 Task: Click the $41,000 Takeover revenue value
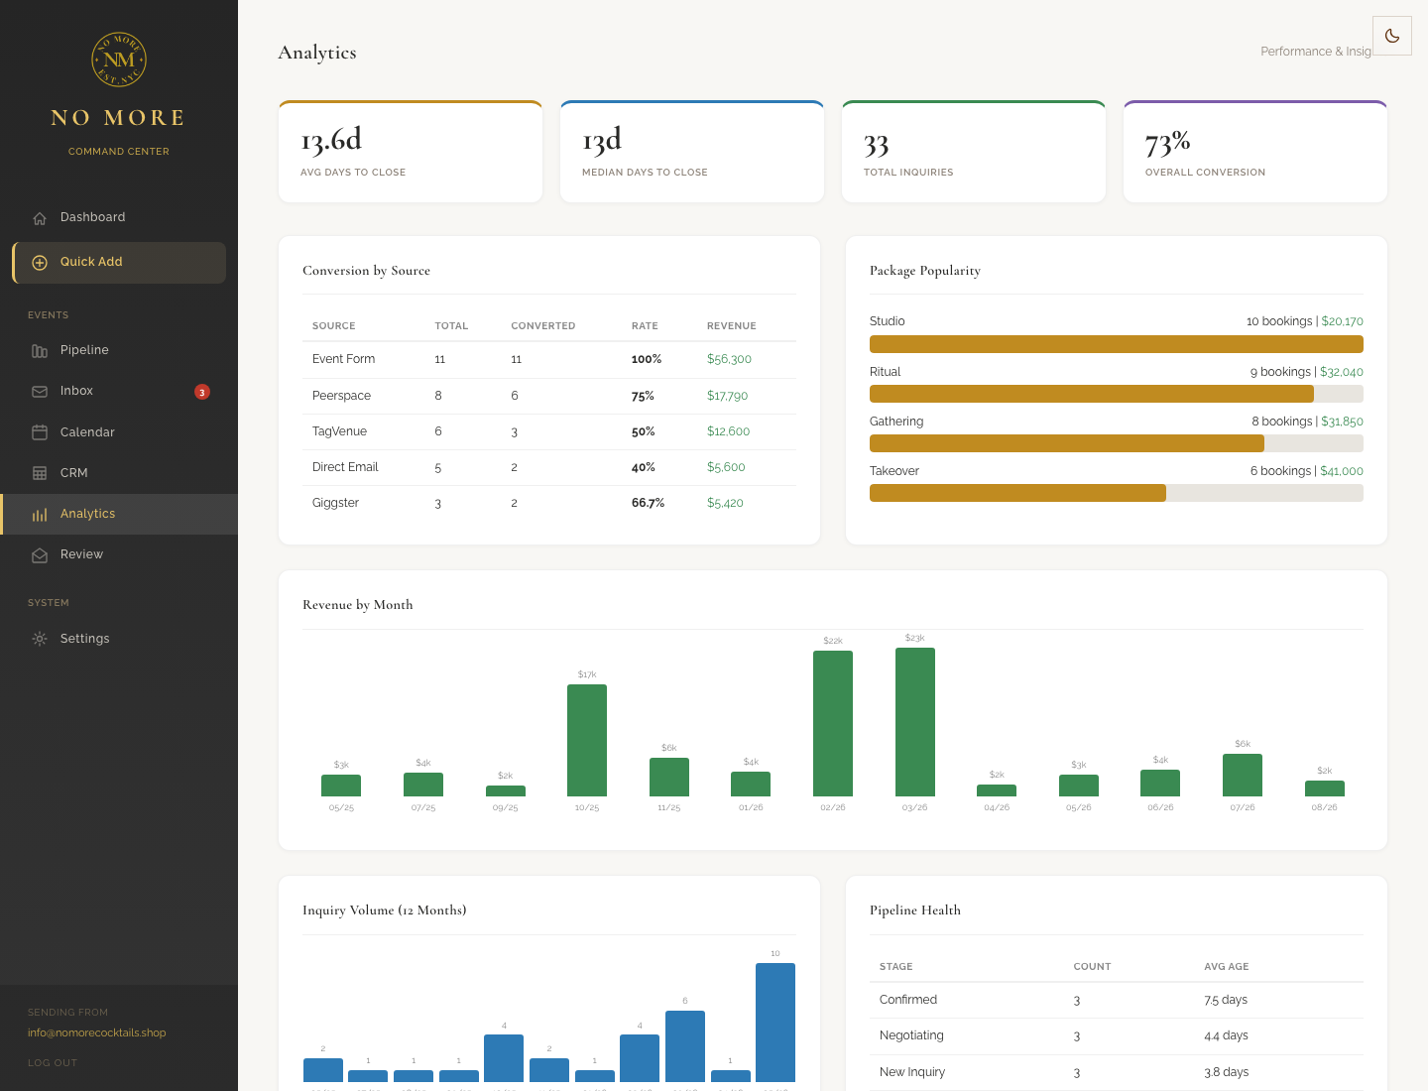[x=1342, y=471]
